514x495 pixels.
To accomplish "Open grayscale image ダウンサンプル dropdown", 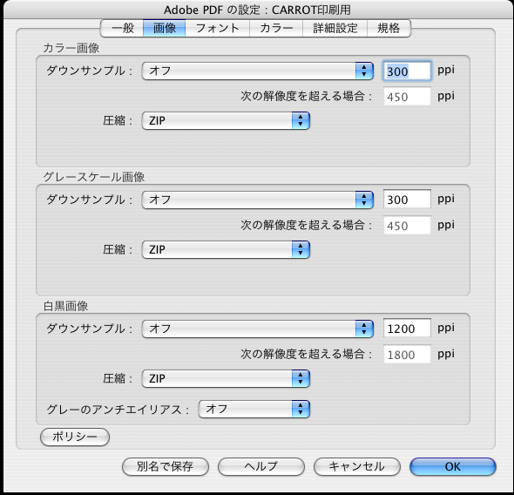I will (x=258, y=200).
